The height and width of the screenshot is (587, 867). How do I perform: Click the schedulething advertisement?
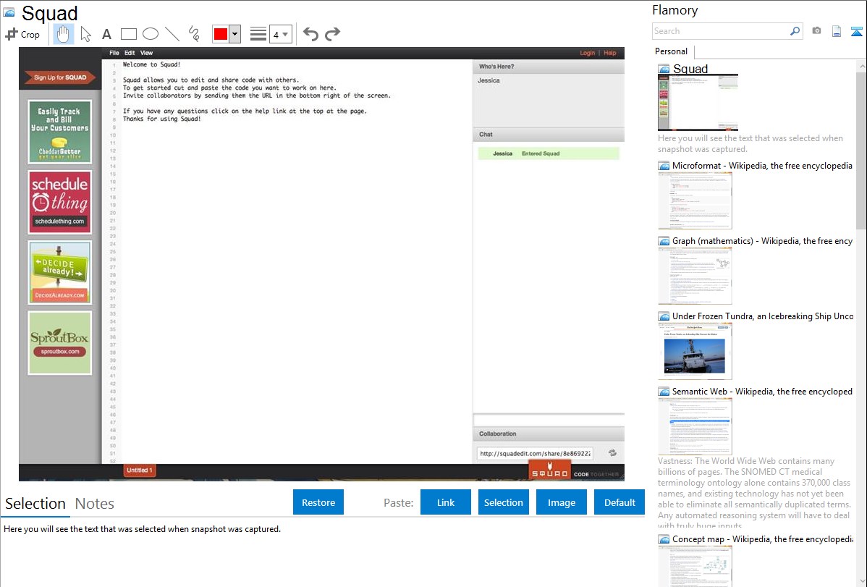60,202
